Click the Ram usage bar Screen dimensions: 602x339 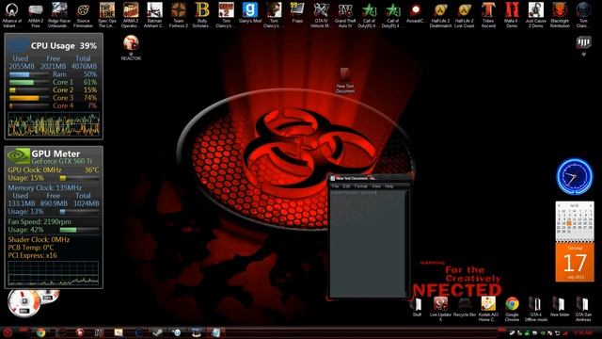(x=29, y=74)
